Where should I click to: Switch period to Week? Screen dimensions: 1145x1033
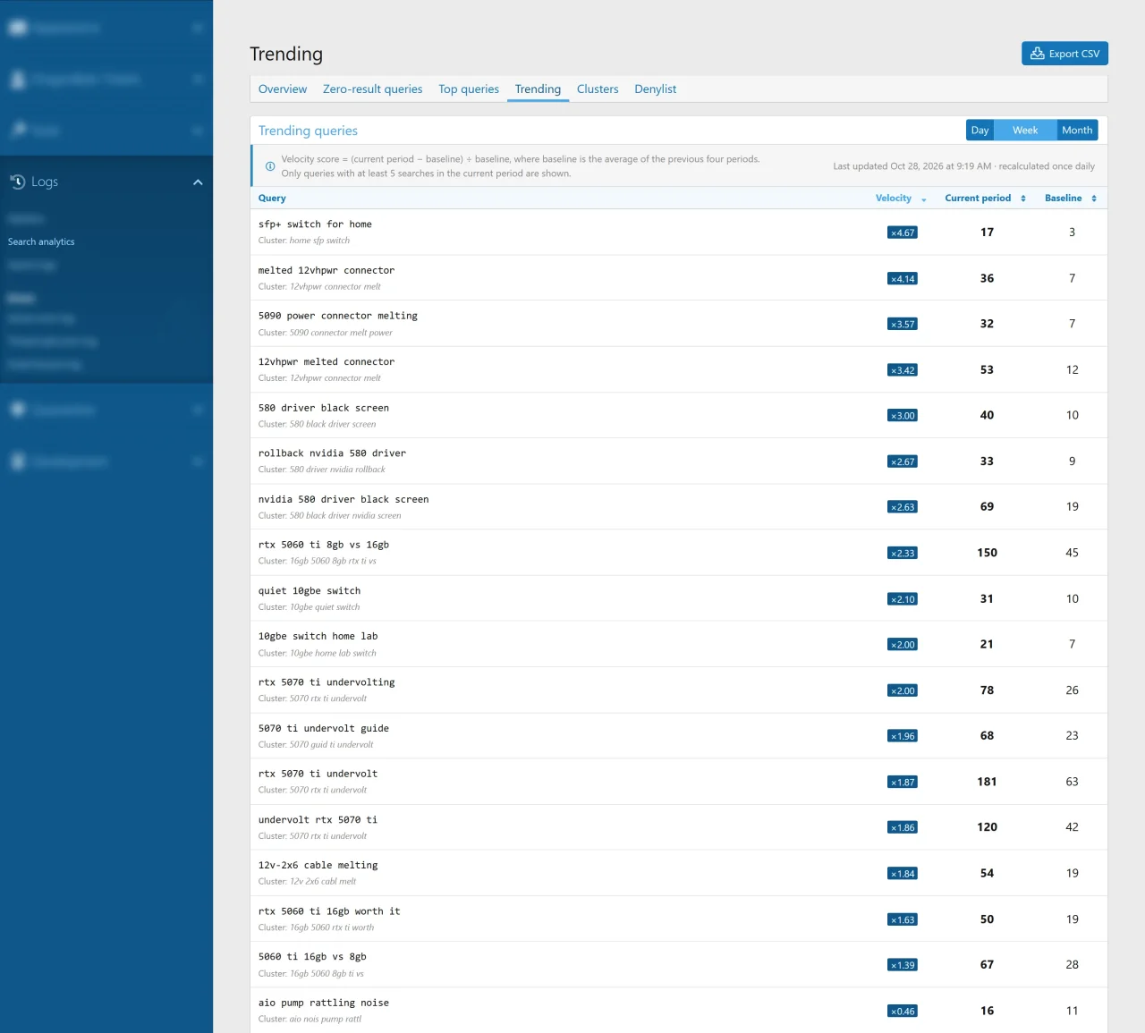1025,131
